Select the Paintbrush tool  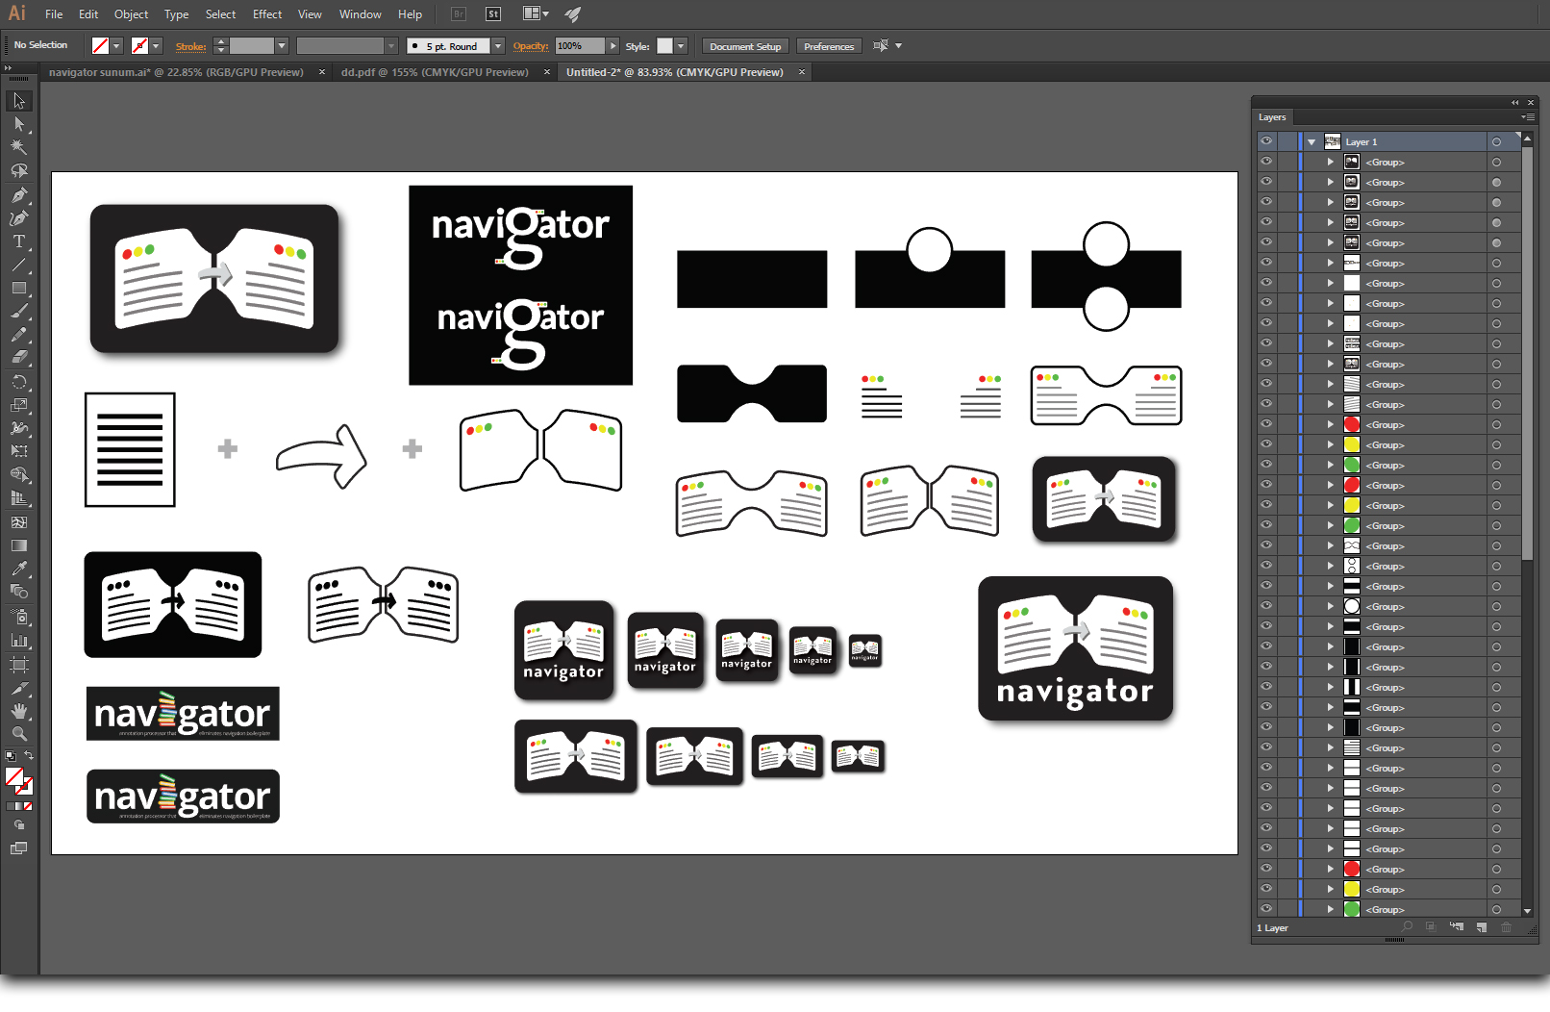(x=19, y=312)
